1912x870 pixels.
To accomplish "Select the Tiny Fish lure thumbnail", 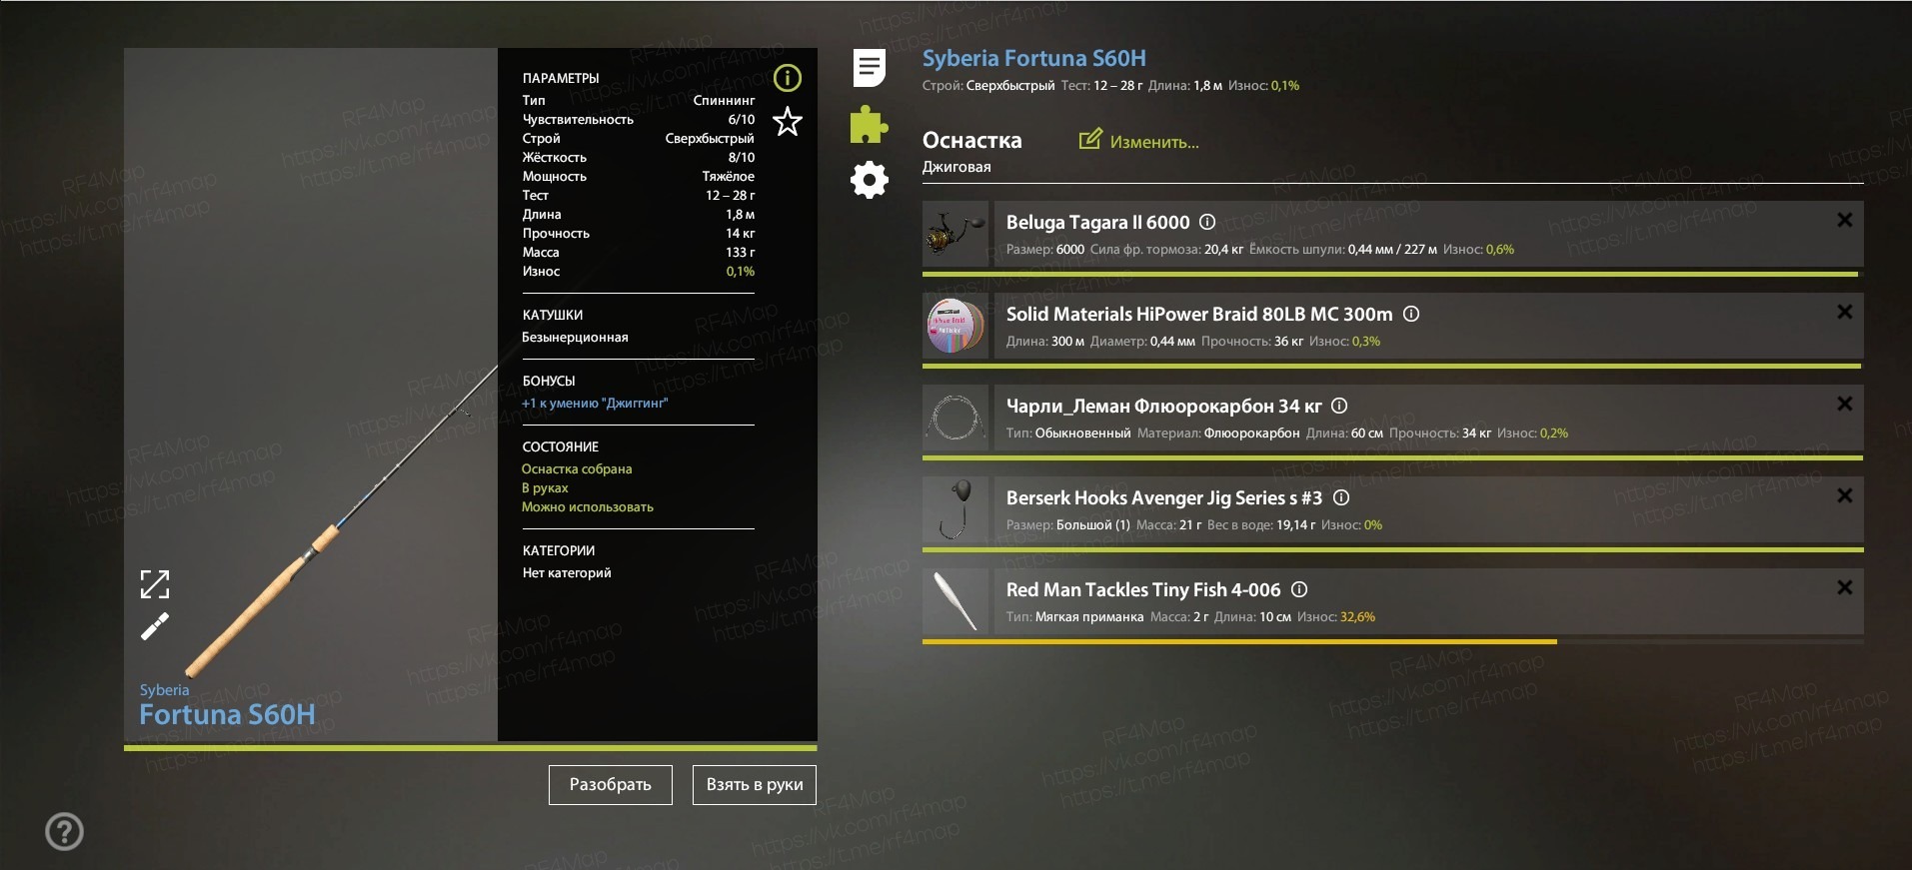I will click(956, 601).
